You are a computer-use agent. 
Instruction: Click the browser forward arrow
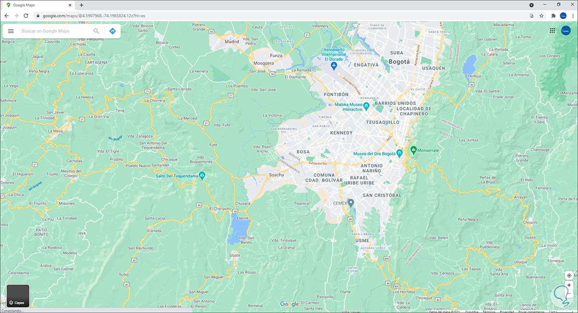click(16, 15)
